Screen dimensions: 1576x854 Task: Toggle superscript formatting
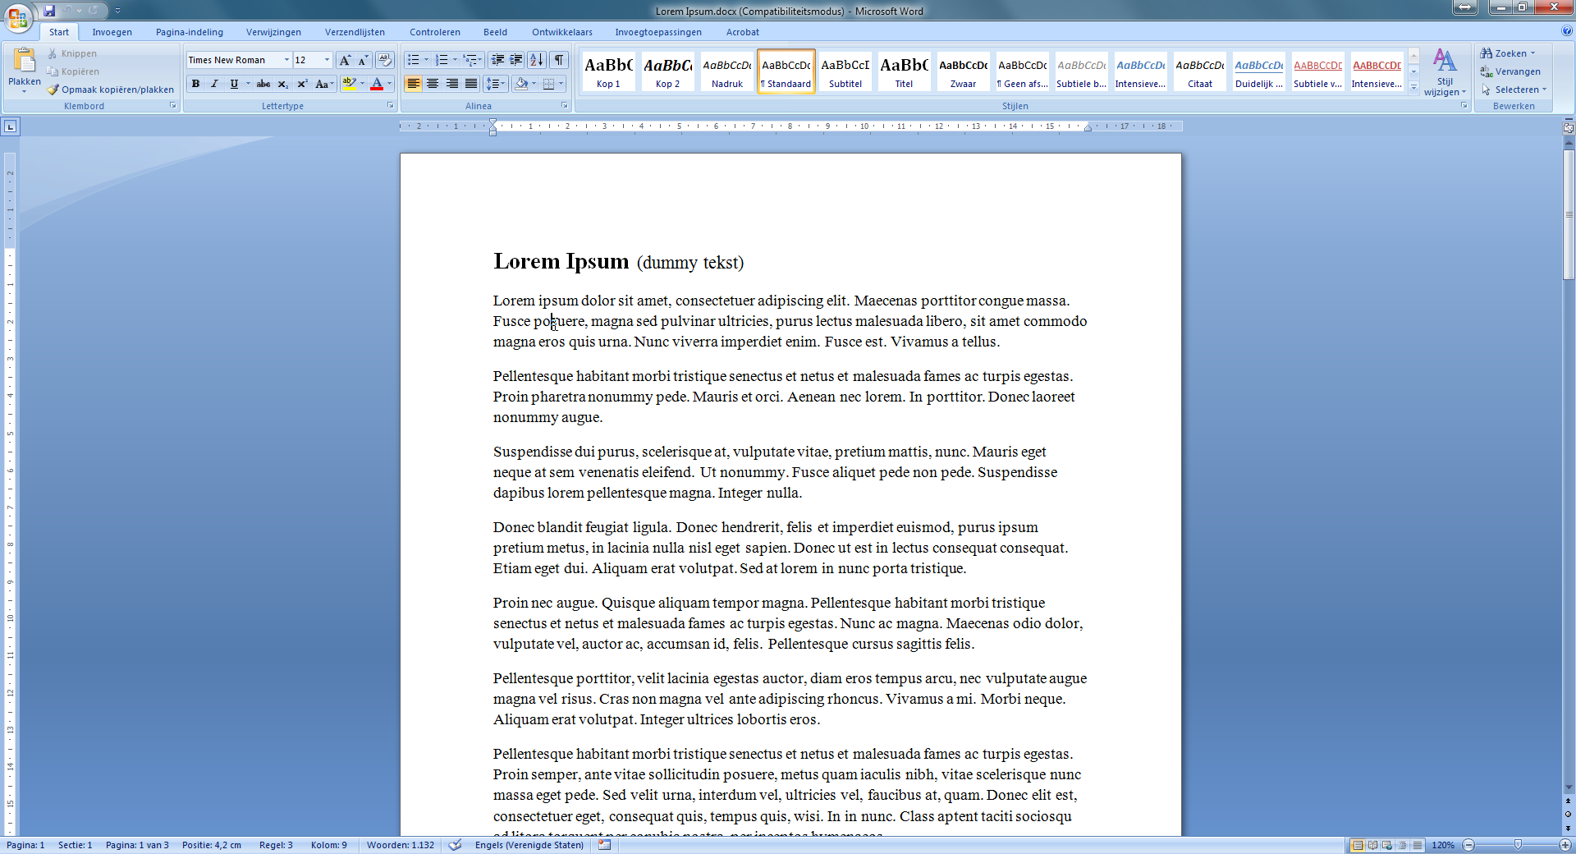click(302, 84)
